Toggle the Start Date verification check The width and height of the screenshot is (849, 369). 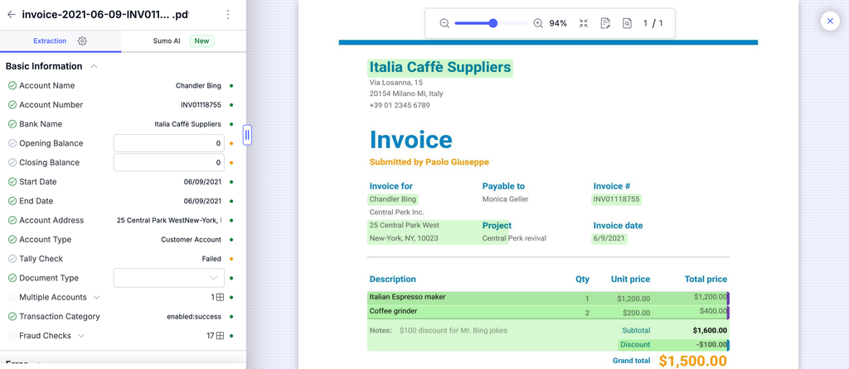12,181
